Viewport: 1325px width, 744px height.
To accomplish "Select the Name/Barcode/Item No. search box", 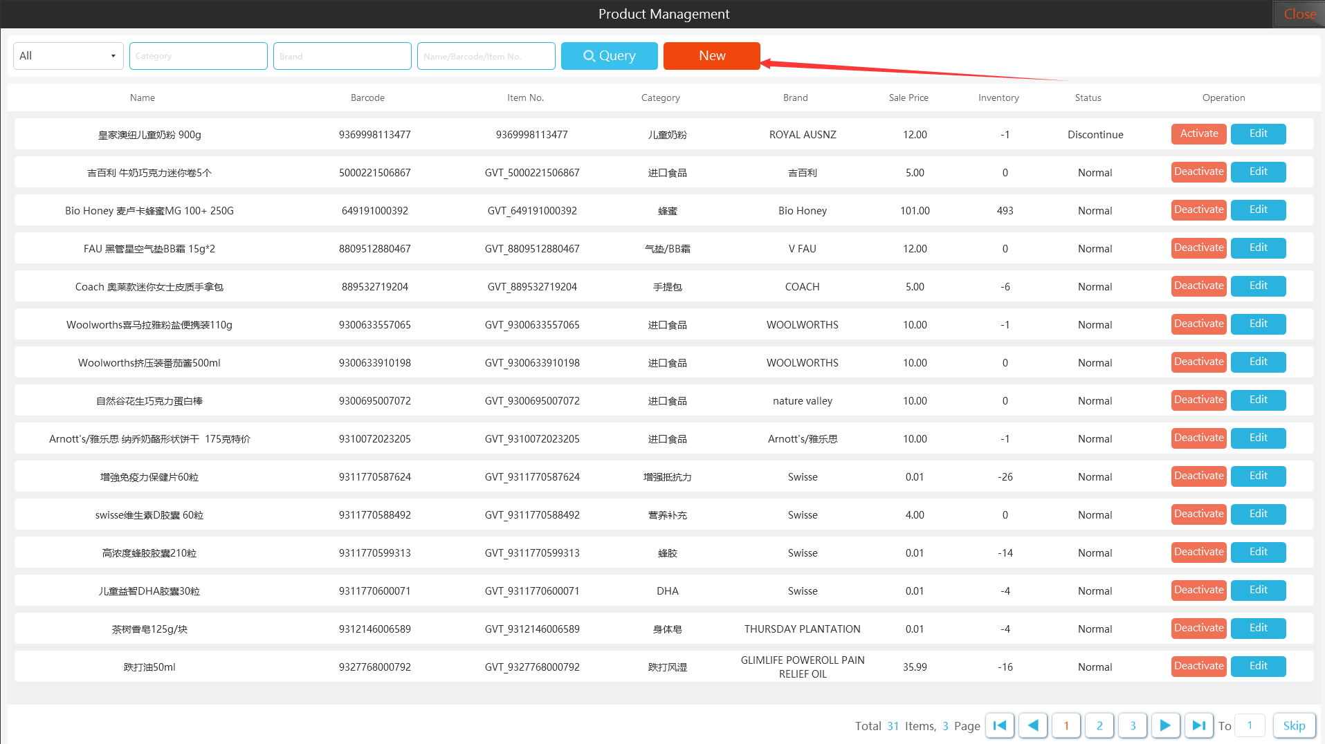I will point(486,56).
